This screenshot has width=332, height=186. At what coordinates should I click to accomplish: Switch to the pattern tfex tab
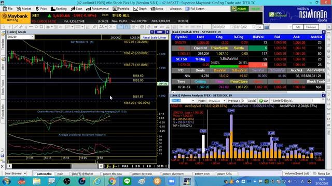(x=44, y=174)
